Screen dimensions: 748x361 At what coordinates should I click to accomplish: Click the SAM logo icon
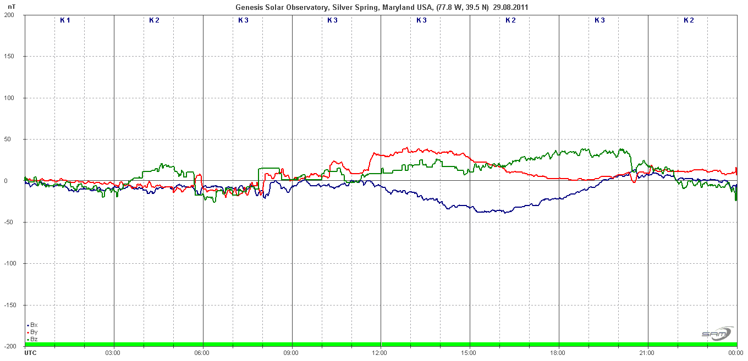[x=717, y=334]
